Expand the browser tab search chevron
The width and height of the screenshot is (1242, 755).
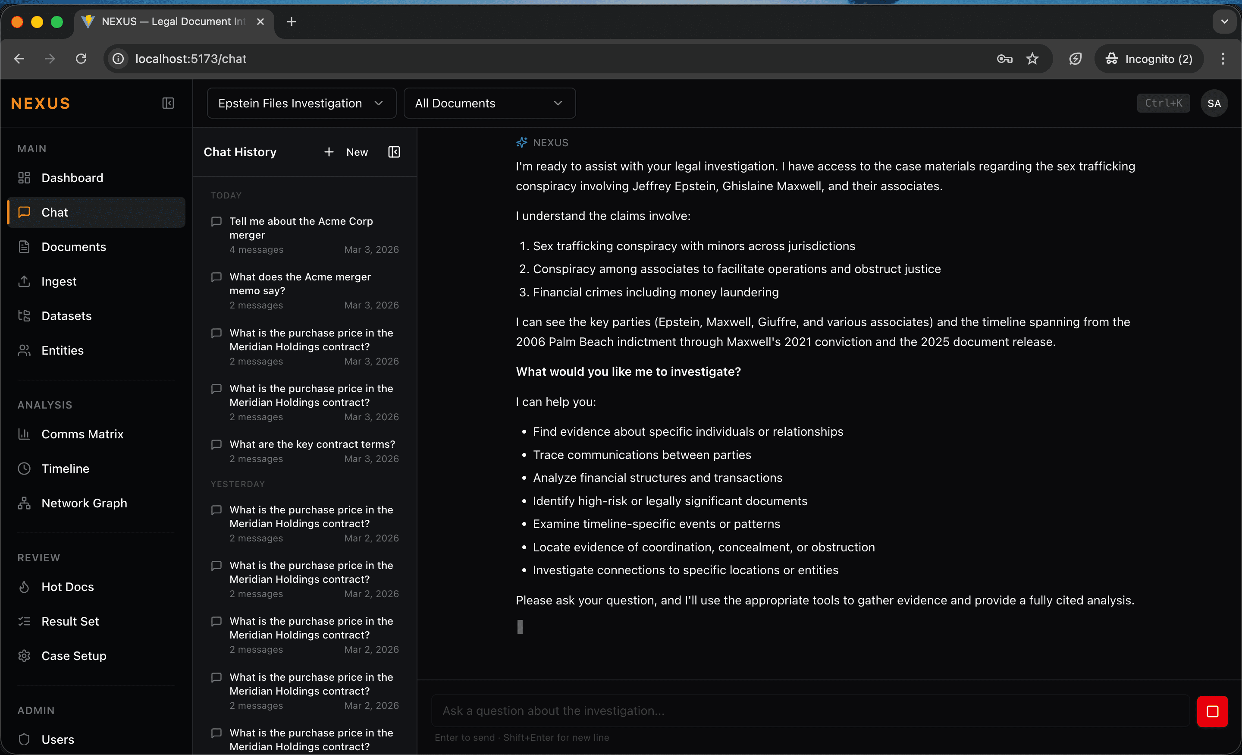coord(1224,22)
